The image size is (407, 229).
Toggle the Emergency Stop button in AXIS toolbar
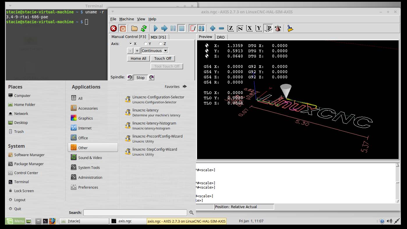coord(114,28)
